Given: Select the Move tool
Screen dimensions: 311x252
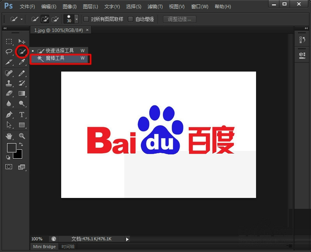Looking at the screenshot, I should tap(21, 41).
